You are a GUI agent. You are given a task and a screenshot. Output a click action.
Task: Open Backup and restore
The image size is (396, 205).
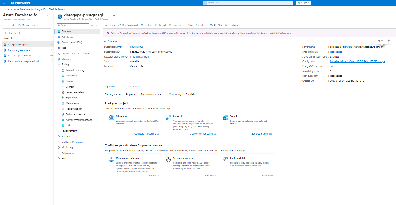pos(75,114)
